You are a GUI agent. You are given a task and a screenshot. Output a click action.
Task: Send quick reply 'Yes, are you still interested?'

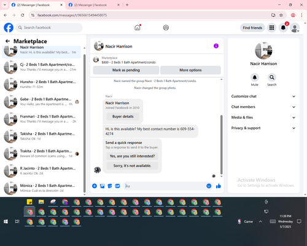pyautogui.click(x=132, y=156)
